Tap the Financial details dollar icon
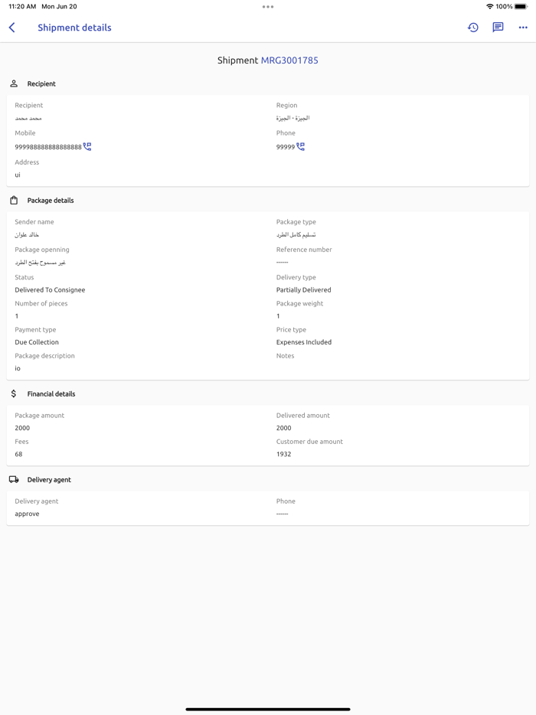Screen dimensions: 536x715 (14, 393)
